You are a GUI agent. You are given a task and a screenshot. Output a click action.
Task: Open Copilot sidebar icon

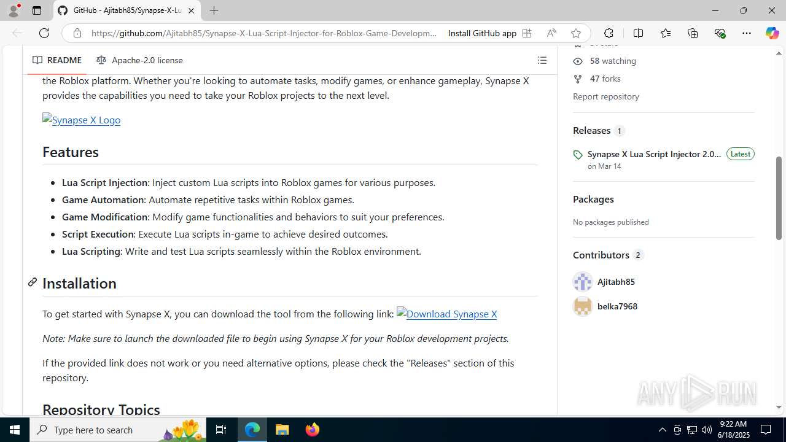(772, 33)
